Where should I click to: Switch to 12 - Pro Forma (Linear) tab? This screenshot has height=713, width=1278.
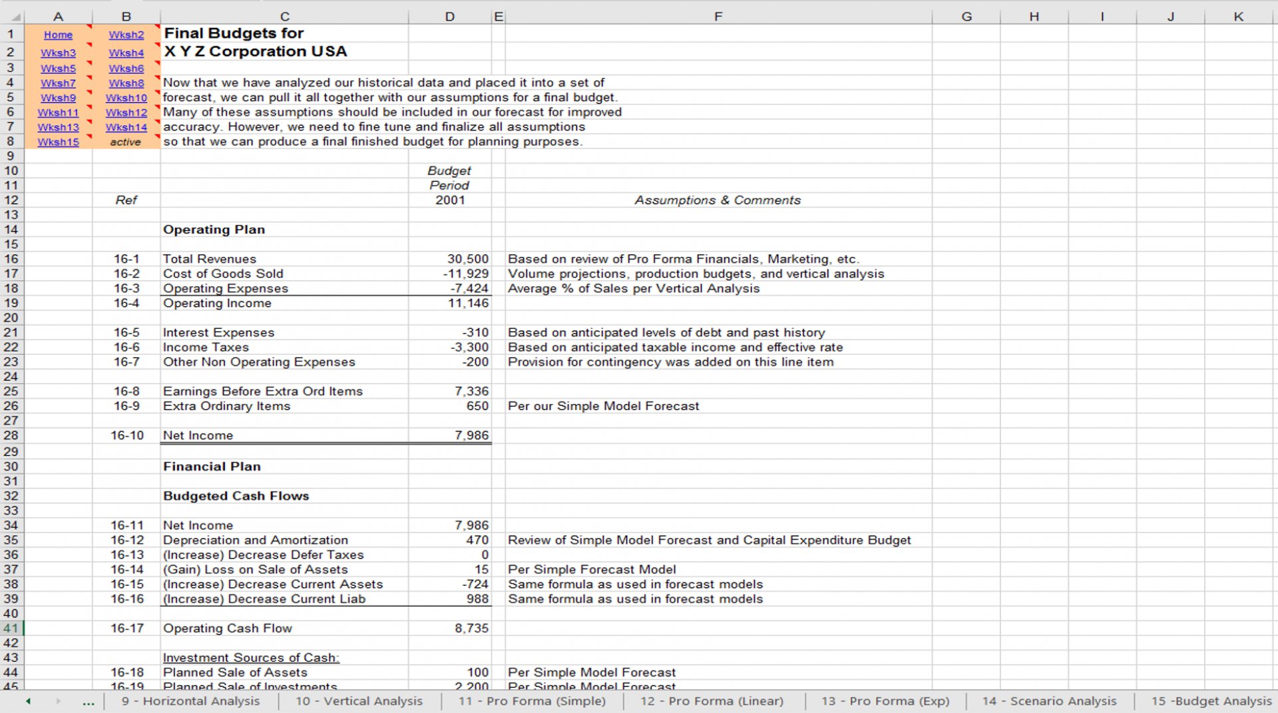[x=712, y=701]
